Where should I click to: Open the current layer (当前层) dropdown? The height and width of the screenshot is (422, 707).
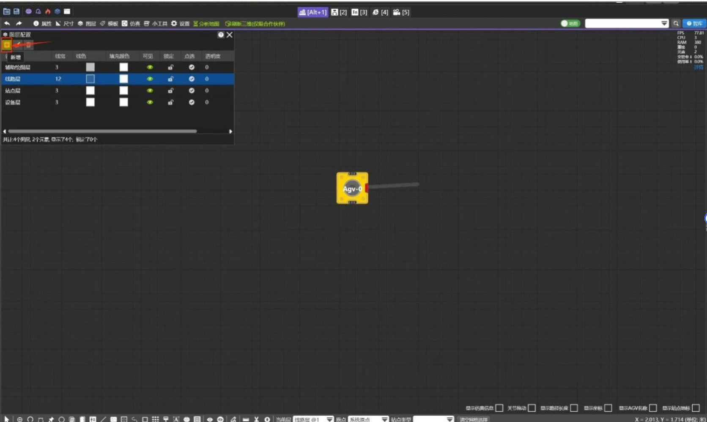coord(313,419)
